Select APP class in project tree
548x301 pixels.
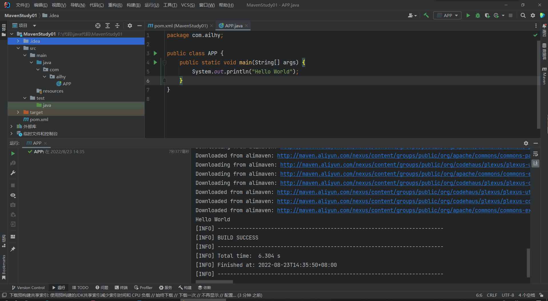(x=67, y=84)
